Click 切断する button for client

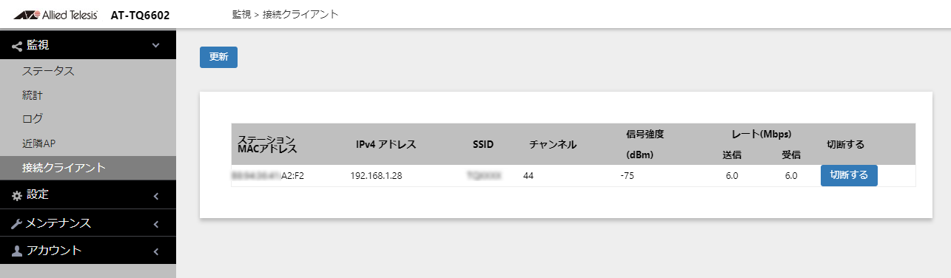[849, 175]
